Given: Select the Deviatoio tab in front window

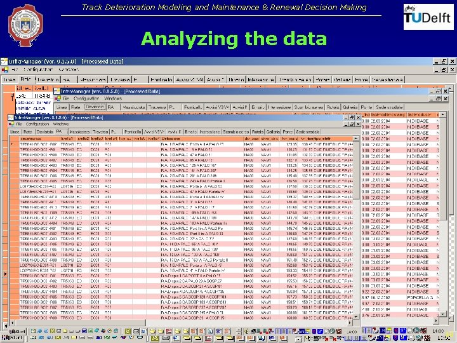Looking at the screenshot, I should pyautogui.click(x=44, y=132).
